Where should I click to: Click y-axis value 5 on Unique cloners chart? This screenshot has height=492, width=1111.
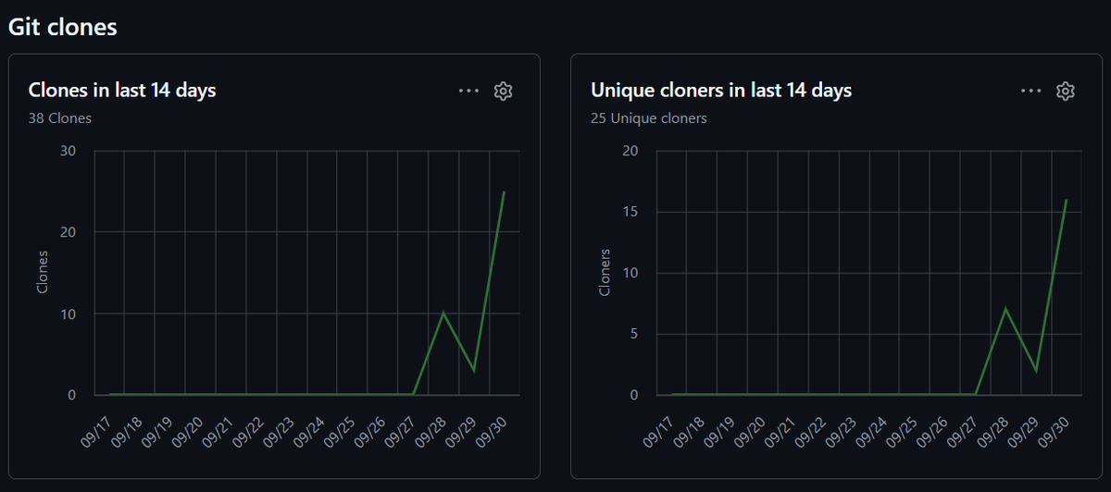tap(635, 334)
